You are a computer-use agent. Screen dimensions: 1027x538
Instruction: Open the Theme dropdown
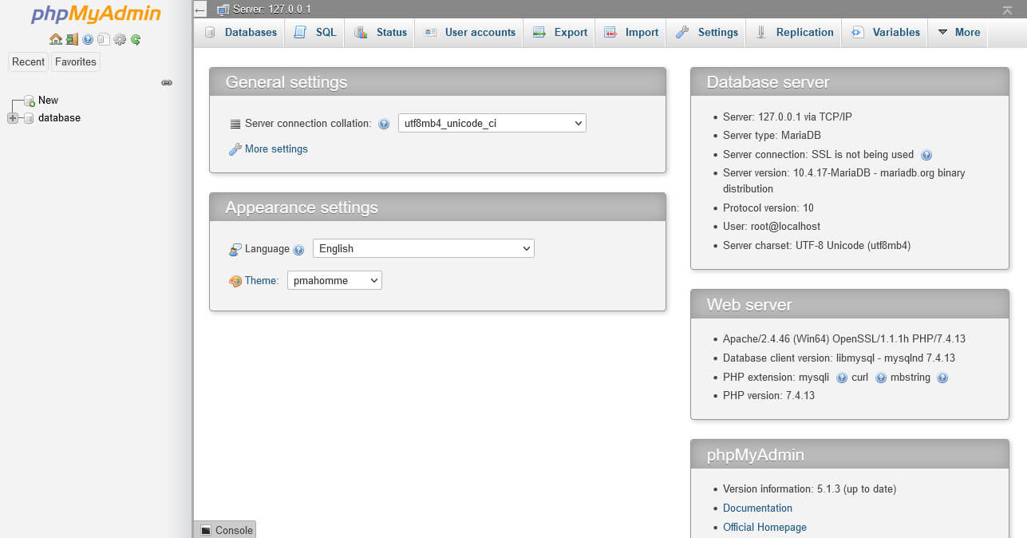click(x=334, y=280)
